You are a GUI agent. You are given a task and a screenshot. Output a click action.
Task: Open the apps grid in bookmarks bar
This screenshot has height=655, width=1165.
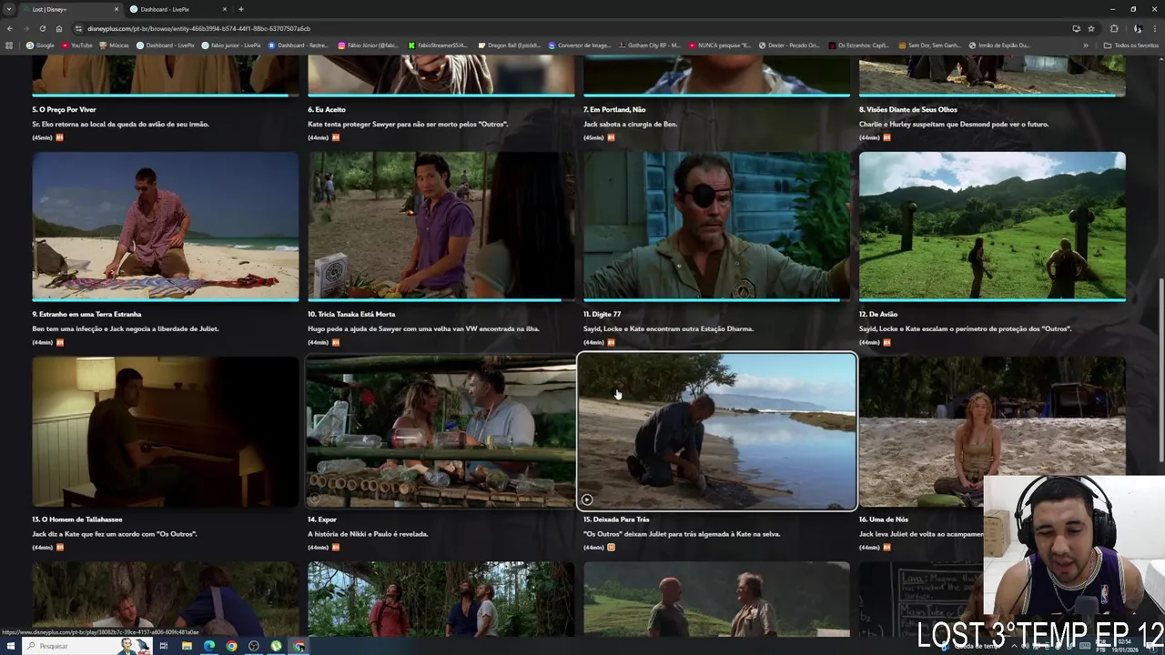9,45
